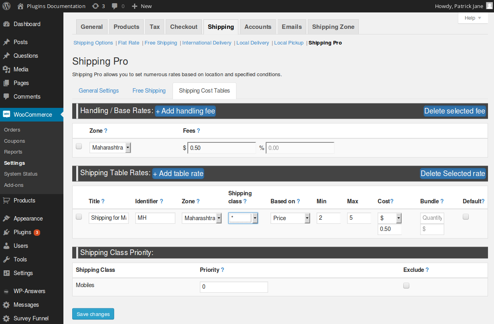Click the Tools wrench icon in sidebar
494x324 pixels.
(6, 259)
